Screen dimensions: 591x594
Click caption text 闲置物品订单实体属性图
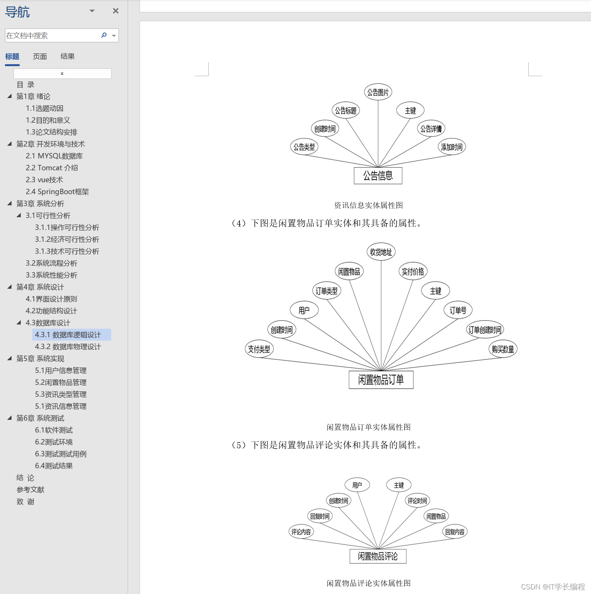click(x=369, y=427)
